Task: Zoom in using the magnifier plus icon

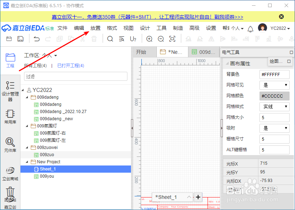Action: click(x=149, y=38)
